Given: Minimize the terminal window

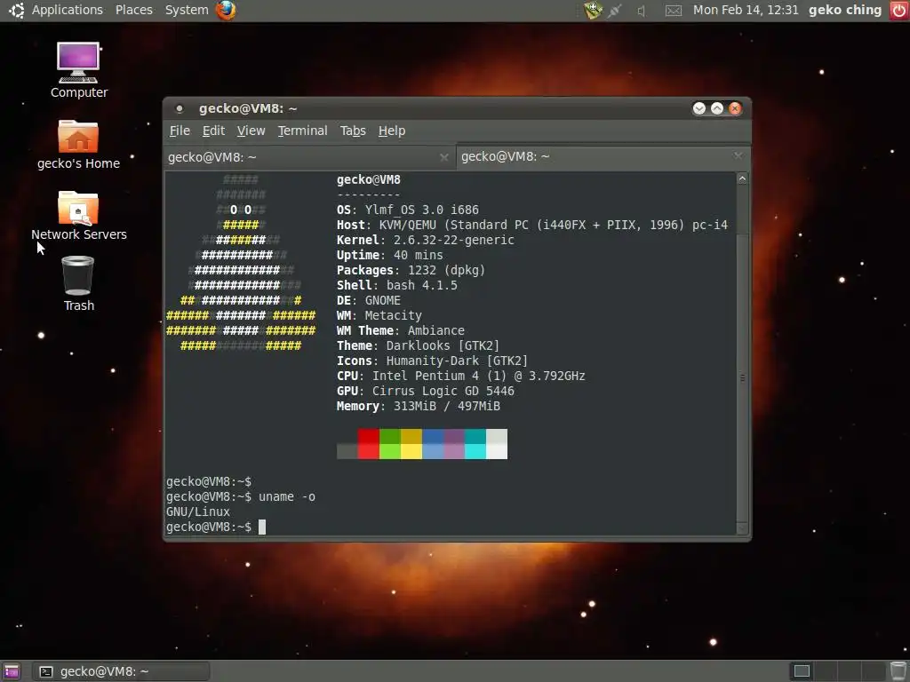Looking at the screenshot, I should pyautogui.click(x=699, y=108).
